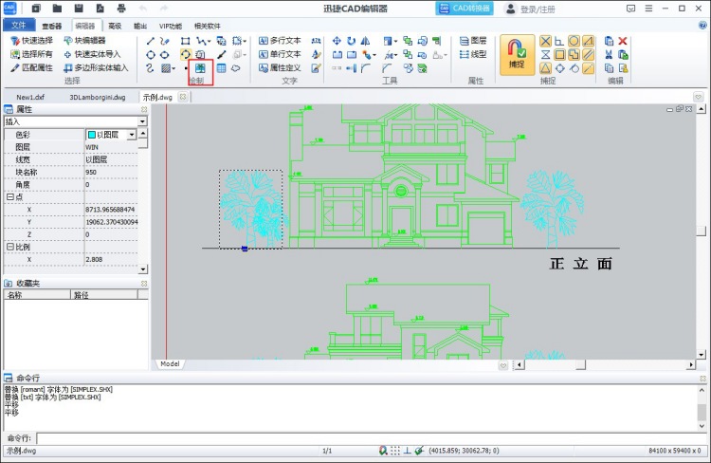Click the PDF export icon in title bar
Screen dimensions: 711x463
point(100,9)
